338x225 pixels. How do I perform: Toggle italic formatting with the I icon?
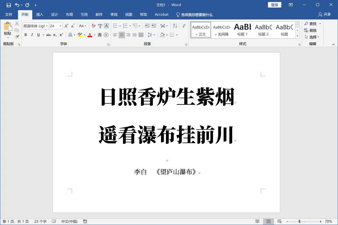[x=32, y=35]
